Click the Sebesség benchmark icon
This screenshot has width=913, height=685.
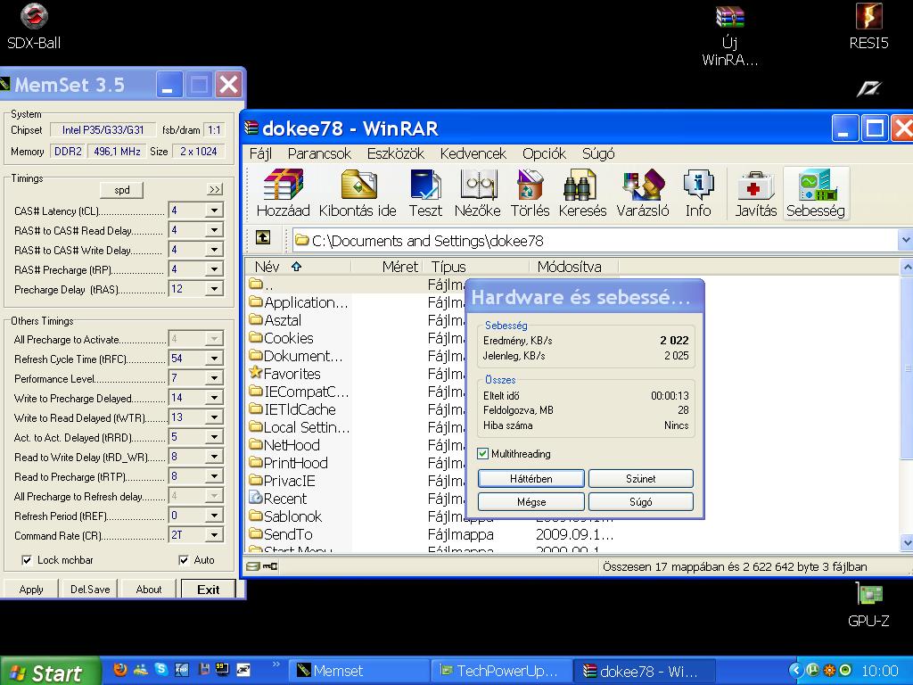click(816, 193)
